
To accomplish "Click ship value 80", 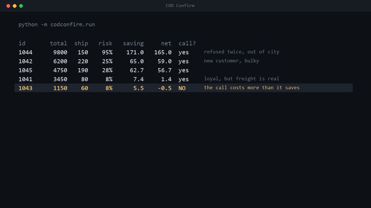I will click(85, 79).
